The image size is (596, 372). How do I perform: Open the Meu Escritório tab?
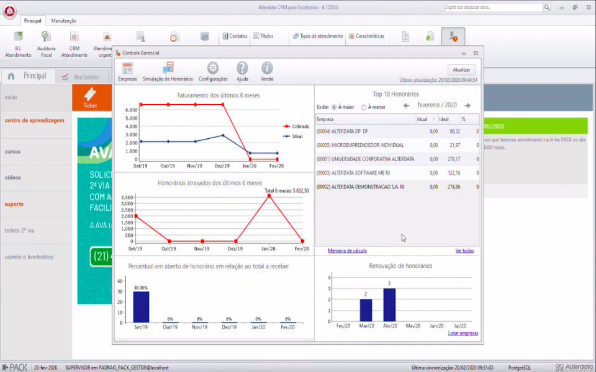[81, 77]
